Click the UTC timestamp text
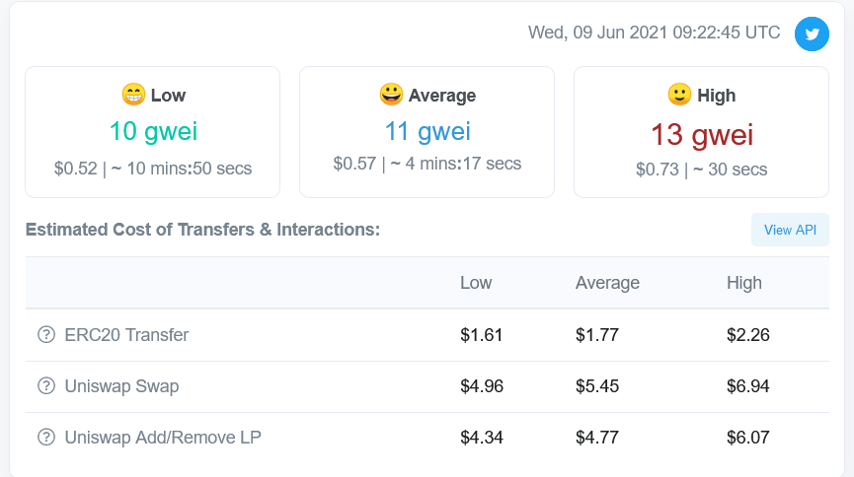The width and height of the screenshot is (854, 477). point(655,33)
